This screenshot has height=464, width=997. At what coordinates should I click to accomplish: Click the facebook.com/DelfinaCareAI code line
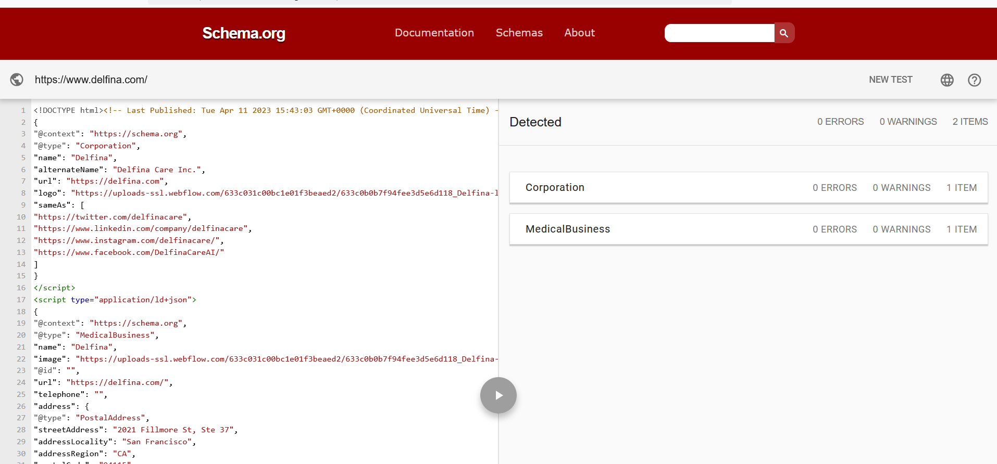click(129, 252)
